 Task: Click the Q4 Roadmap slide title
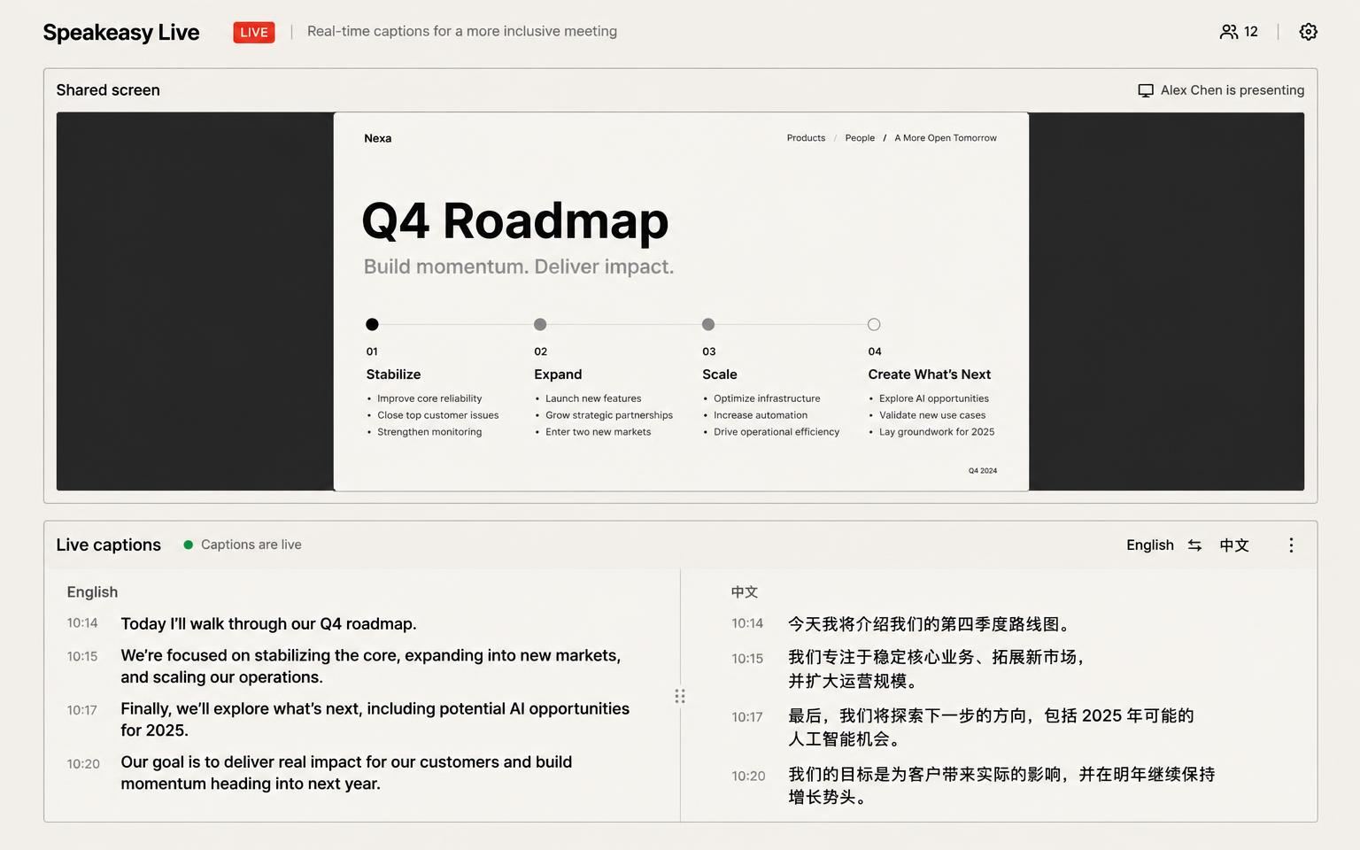pos(515,221)
